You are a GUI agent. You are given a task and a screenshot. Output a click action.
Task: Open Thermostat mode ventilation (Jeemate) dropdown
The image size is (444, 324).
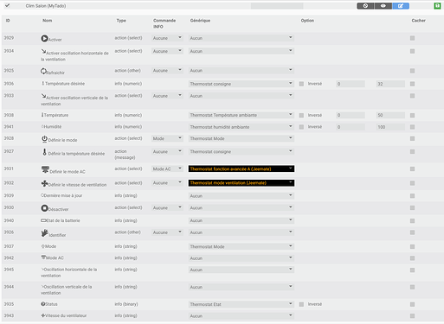click(241, 183)
